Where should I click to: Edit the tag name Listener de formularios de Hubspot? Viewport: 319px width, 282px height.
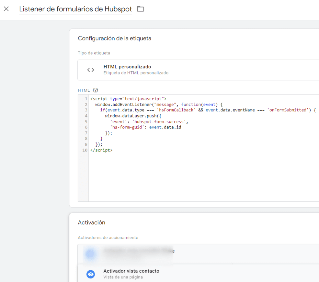(x=75, y=9)
